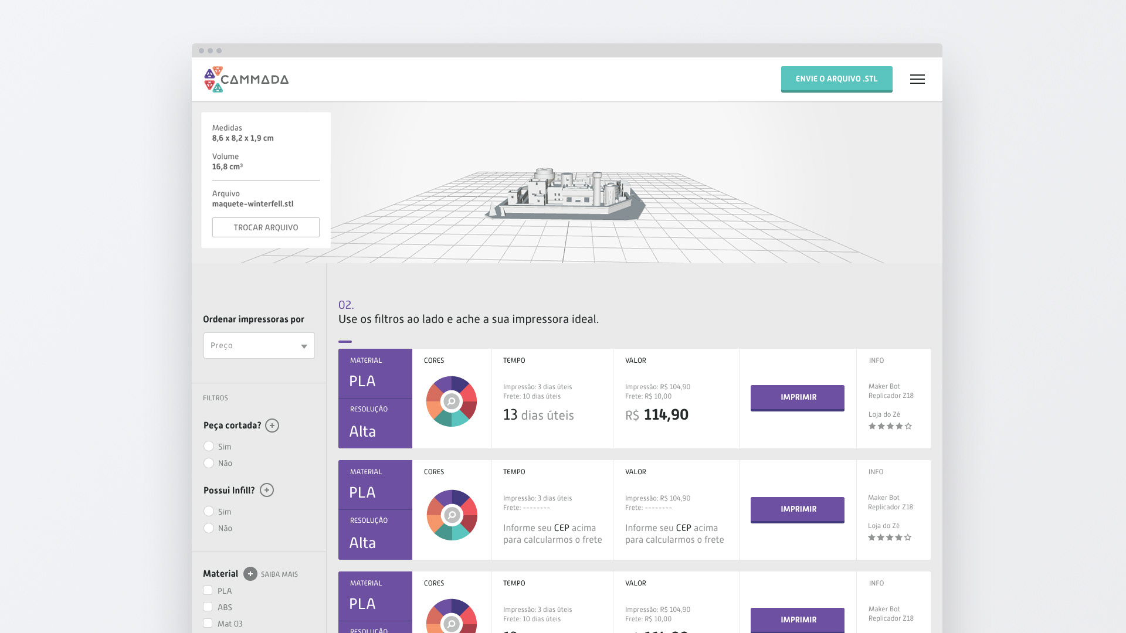
Task: Click the file name maquete-winterfell.stl
Action: (x=253, y=204)
